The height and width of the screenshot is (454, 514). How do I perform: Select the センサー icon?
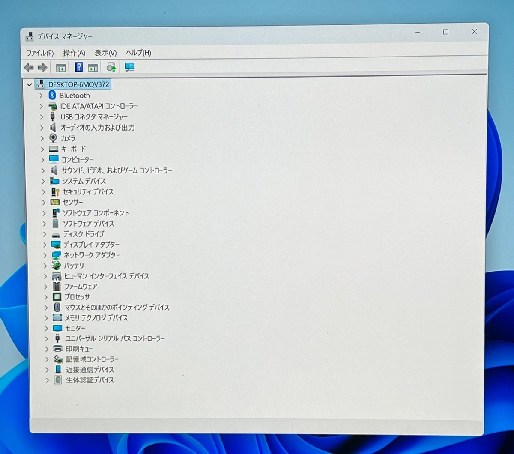click(55, 202)
